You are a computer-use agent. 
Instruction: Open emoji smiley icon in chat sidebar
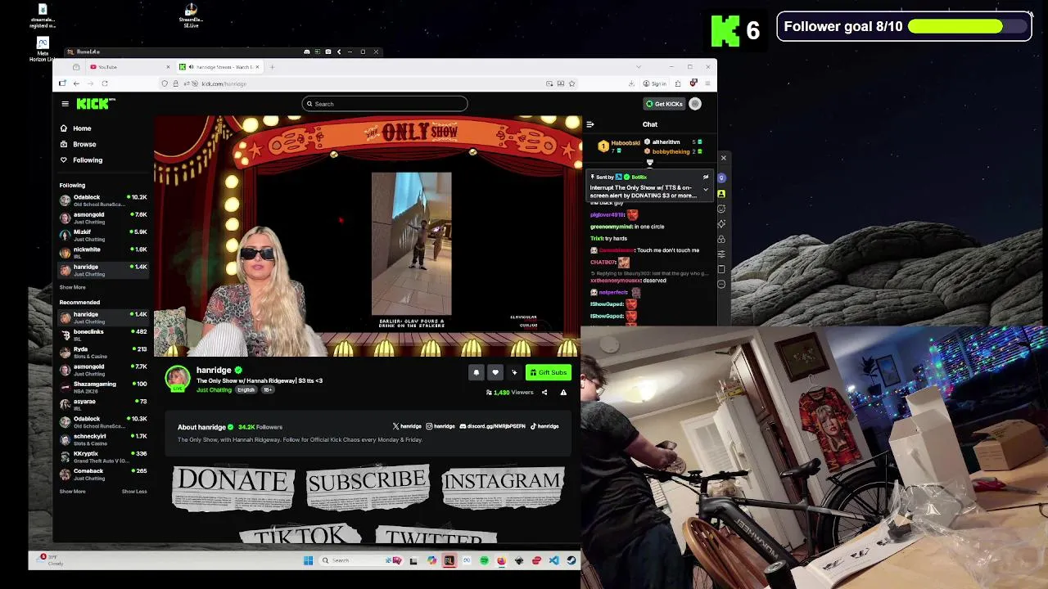click(x=721, y=209)
